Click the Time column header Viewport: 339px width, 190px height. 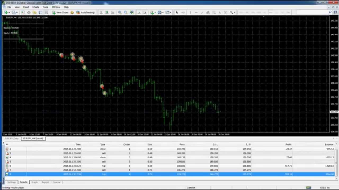(78, 144)
